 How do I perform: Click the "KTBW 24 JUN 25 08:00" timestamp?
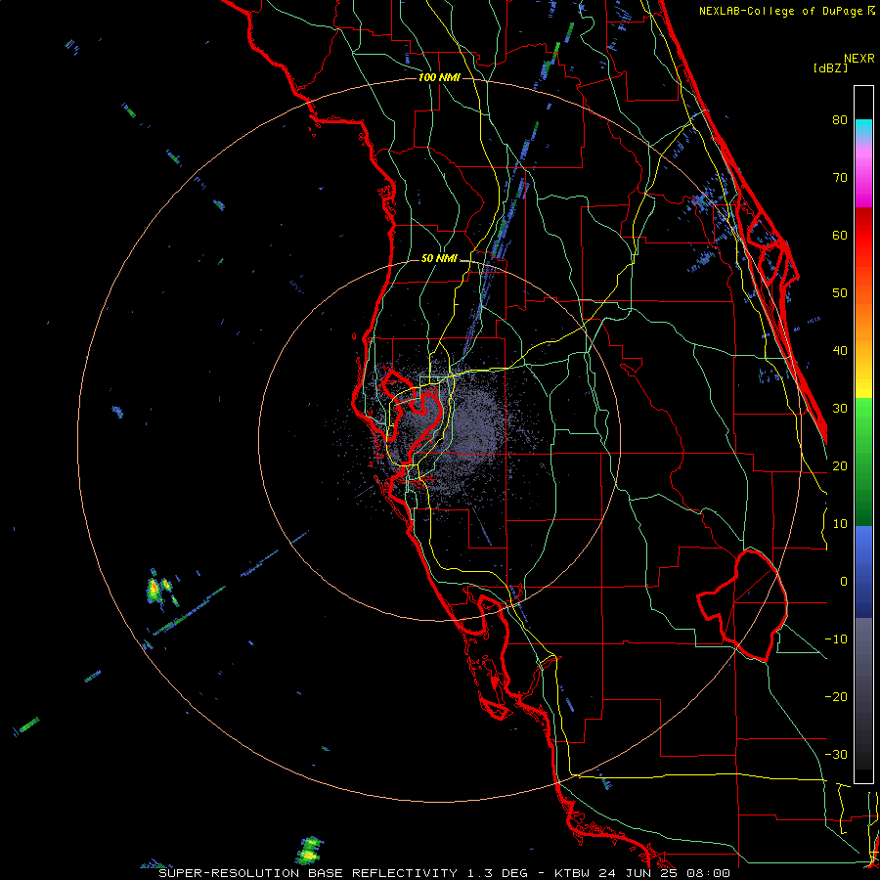pyautogui.click(x=642, y=873)
